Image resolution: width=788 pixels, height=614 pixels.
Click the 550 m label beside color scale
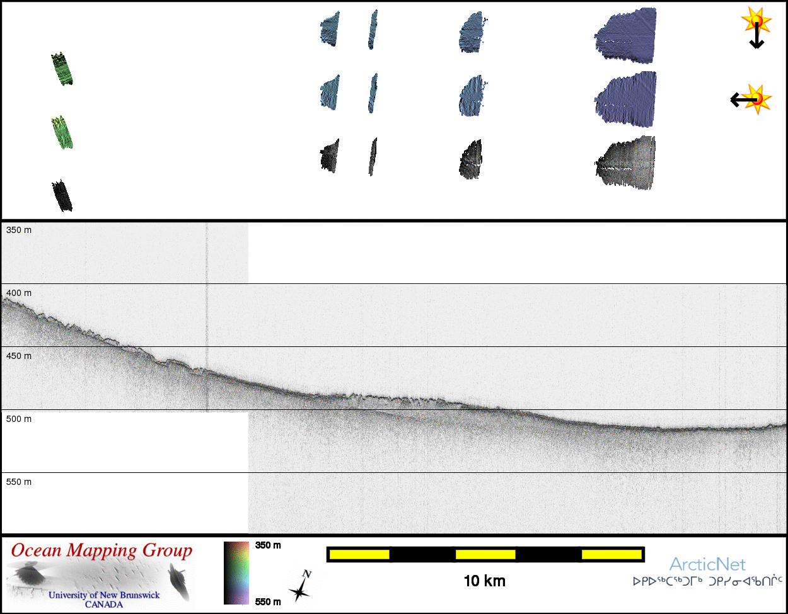click(x=268, y=602)
